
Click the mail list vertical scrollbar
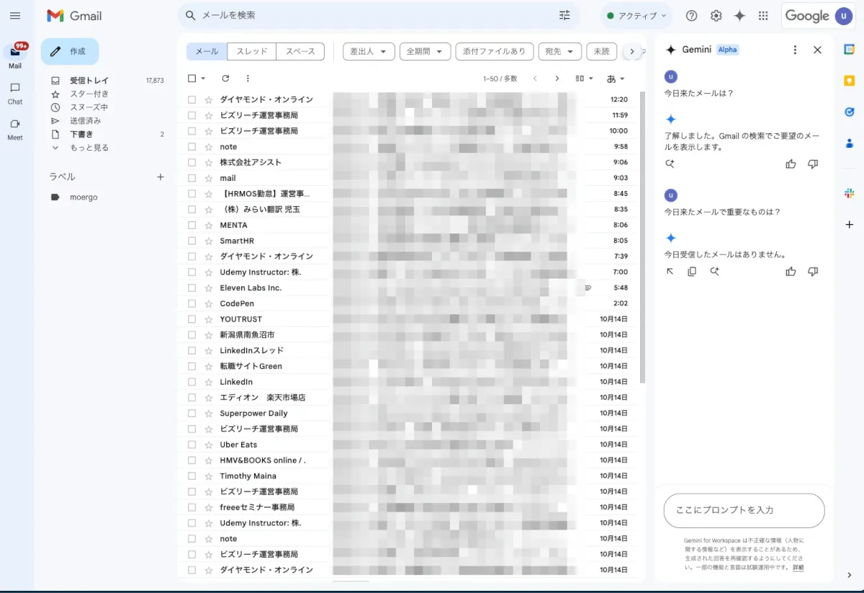(x=642, y=238)
